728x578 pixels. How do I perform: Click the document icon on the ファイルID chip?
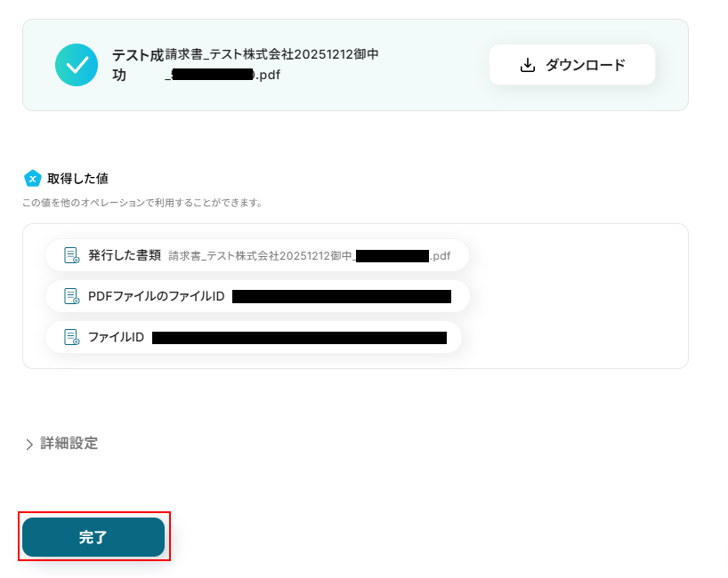coord(71,337)
